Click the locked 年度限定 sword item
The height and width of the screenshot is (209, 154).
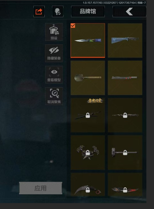88,115
